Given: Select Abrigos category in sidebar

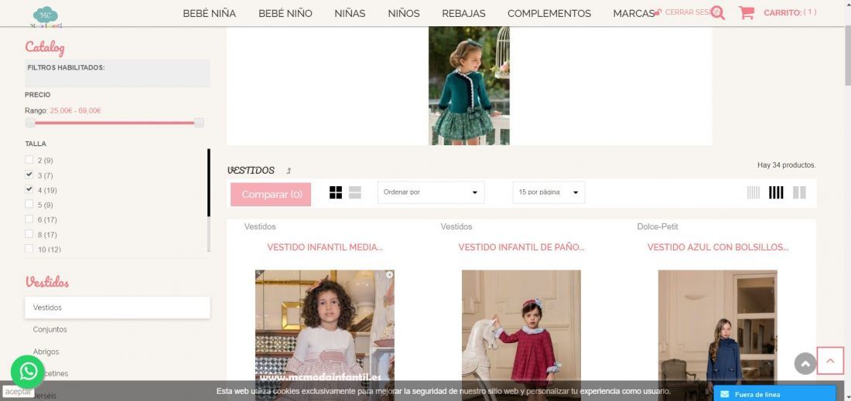Looking at the screenshot, I should (46, 352).
